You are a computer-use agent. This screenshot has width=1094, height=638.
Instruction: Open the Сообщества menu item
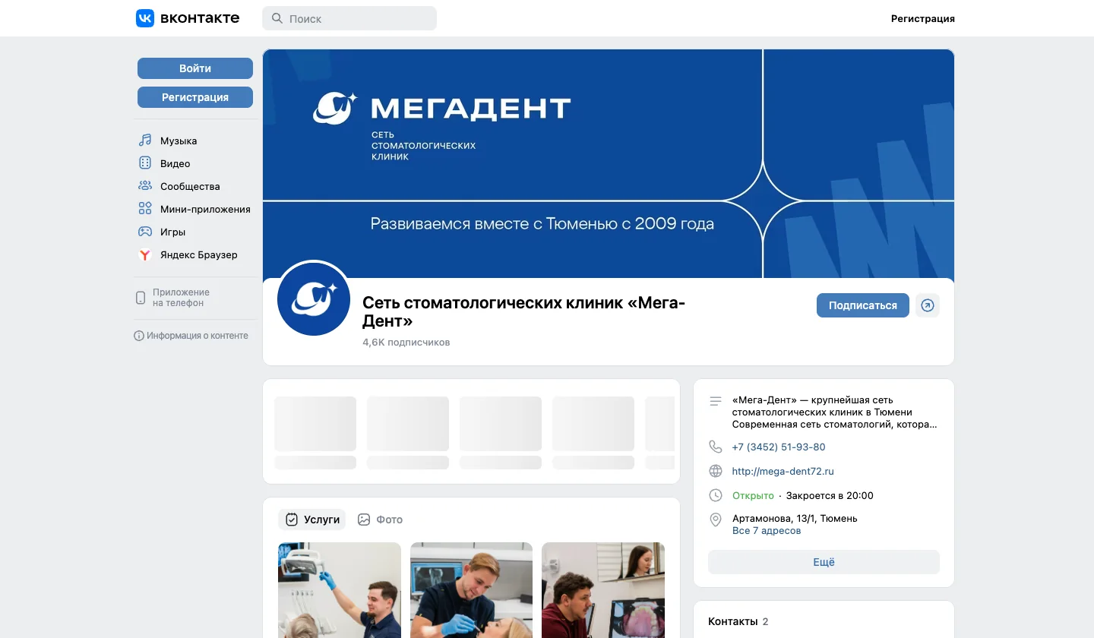[195, 186]
